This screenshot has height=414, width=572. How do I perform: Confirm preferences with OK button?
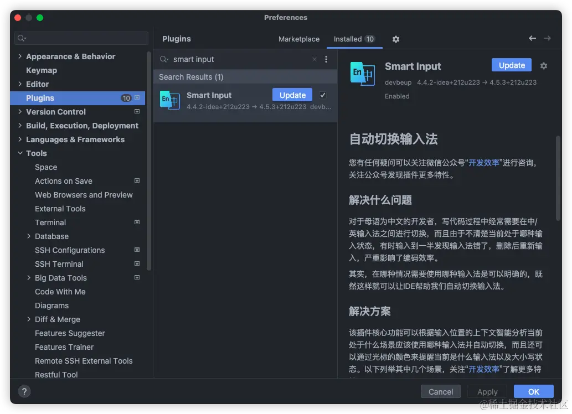pos(533,392)
